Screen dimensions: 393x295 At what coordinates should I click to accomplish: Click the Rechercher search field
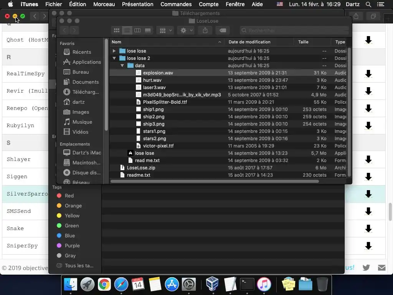pos(294,30)
